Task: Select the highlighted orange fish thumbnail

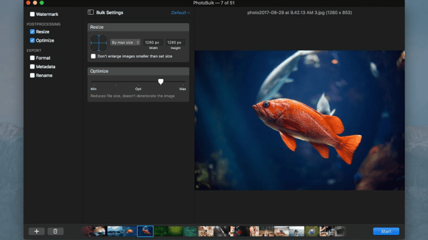Action: pos(145,231)
